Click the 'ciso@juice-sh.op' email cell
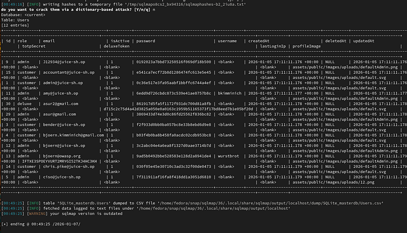 (x=62, y=177)
